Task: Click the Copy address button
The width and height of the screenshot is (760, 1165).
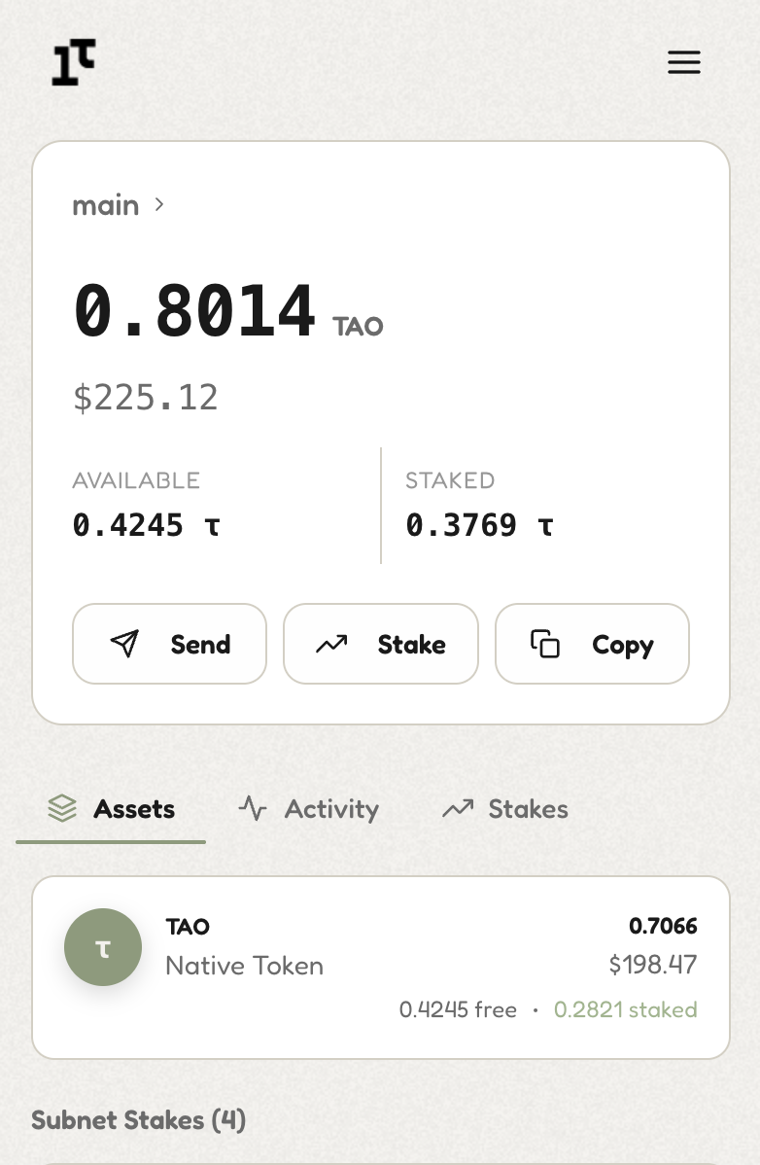Action: [x=592, y=643]
